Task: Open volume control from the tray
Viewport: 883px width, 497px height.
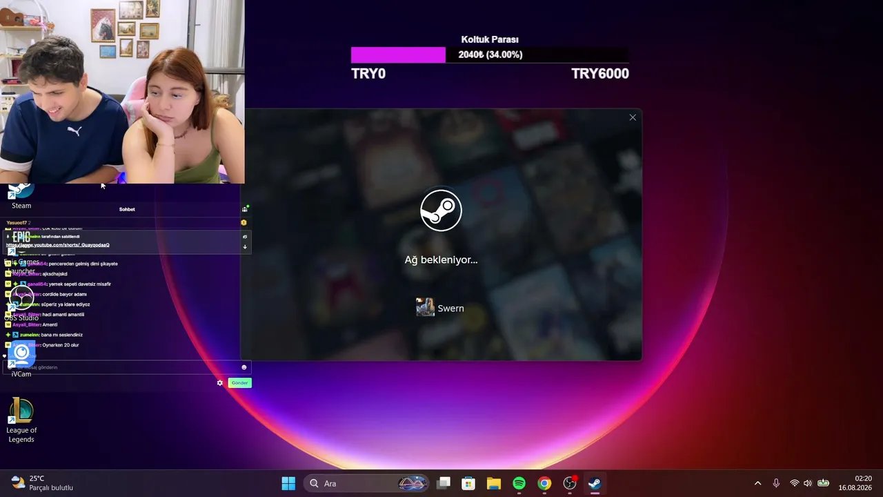Action: [x=808, y=483]
